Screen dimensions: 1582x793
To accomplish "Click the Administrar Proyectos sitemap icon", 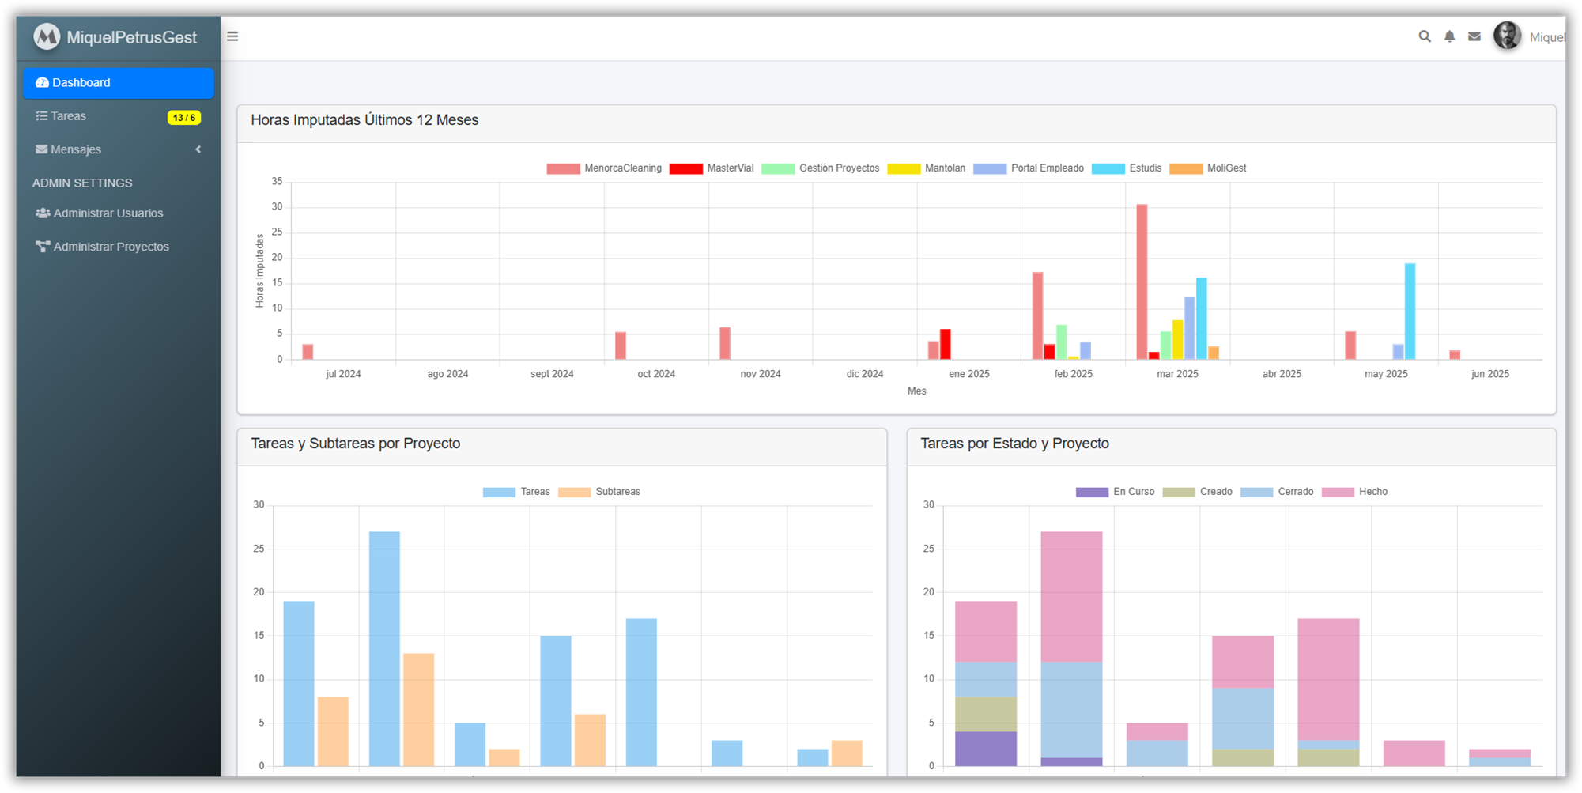I will click(x=42, y=246).
